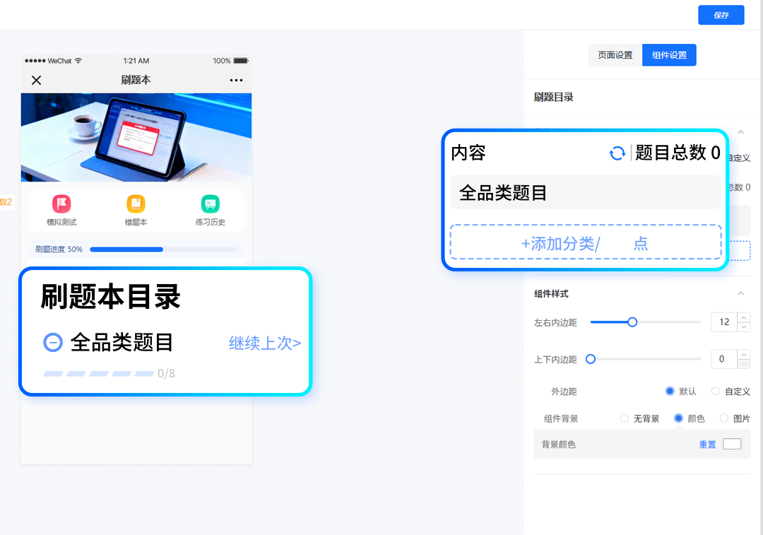
Task: Open the 背景颜色 color swatch
Action: point(732,443)
